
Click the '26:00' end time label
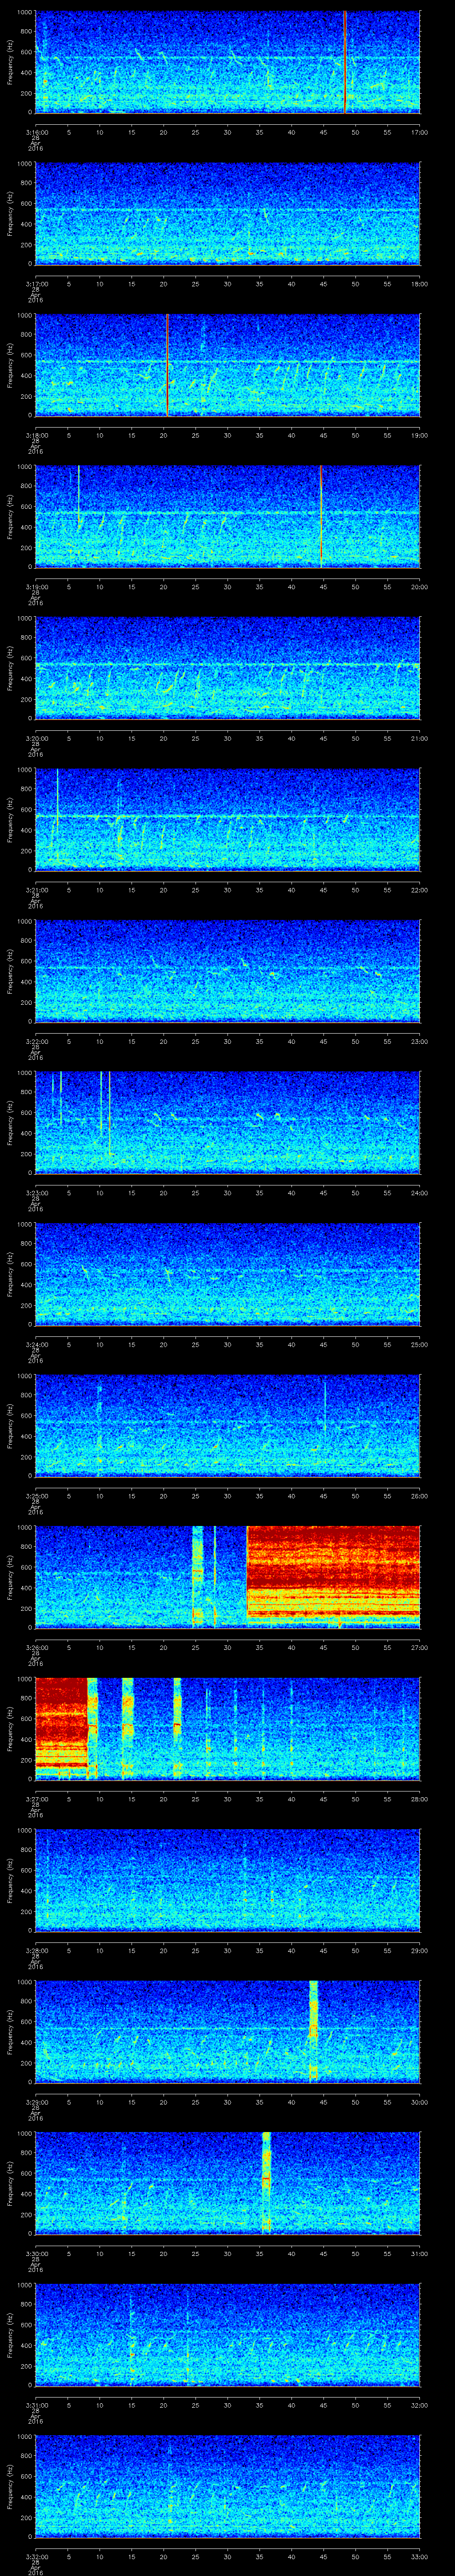click(x=420, y=1496)
